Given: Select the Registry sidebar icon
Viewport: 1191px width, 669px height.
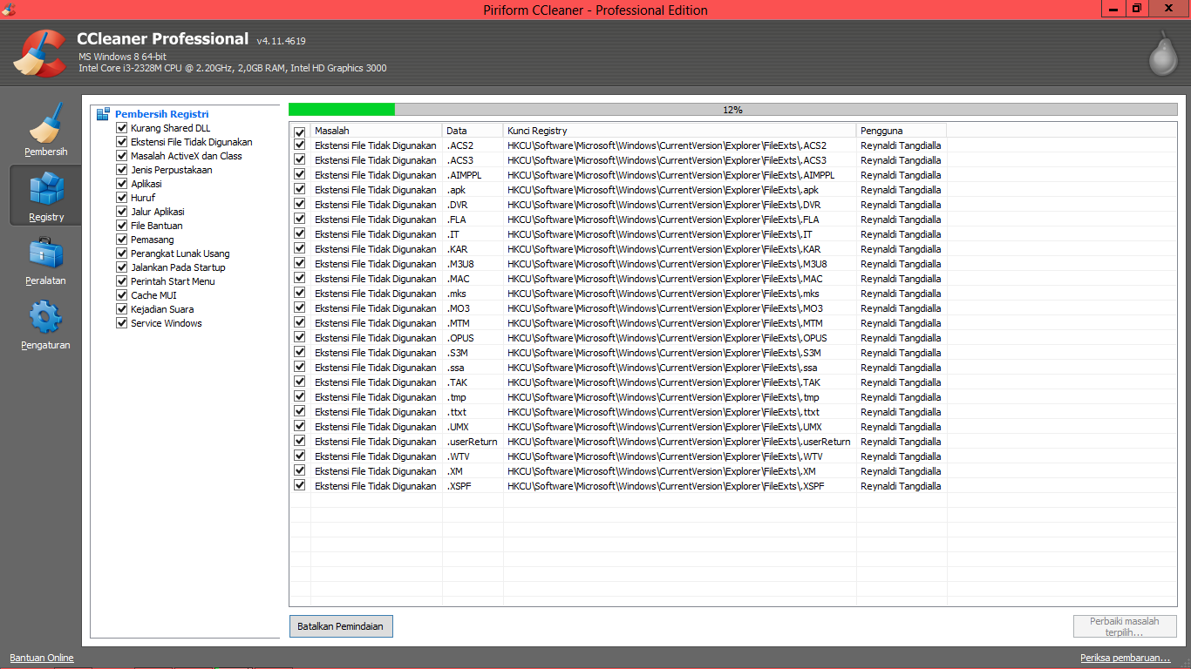Looking at the screenshot, I should [46, 195].
